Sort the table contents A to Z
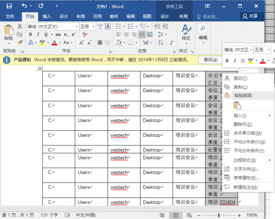 pos(161,42)
